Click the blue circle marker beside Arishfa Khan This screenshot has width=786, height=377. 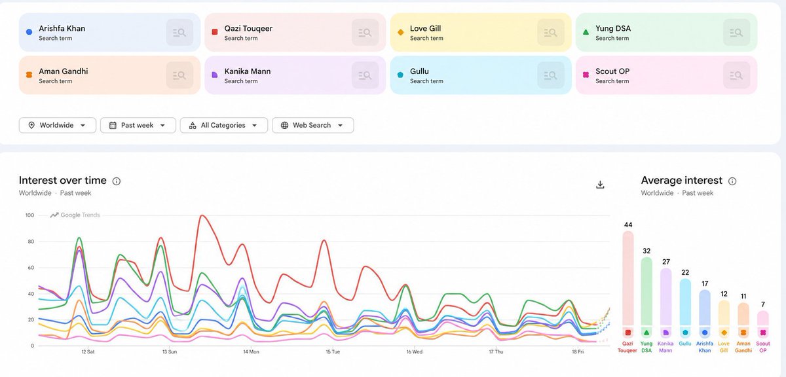(29, 32)
